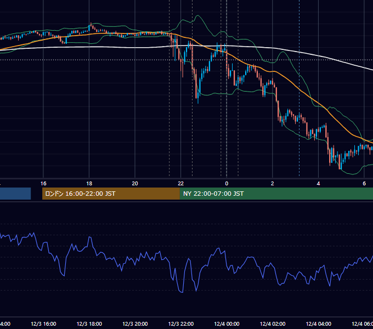
Task: Click the NY 22:00-07:00 JST session bar
Action: [276, 194]
